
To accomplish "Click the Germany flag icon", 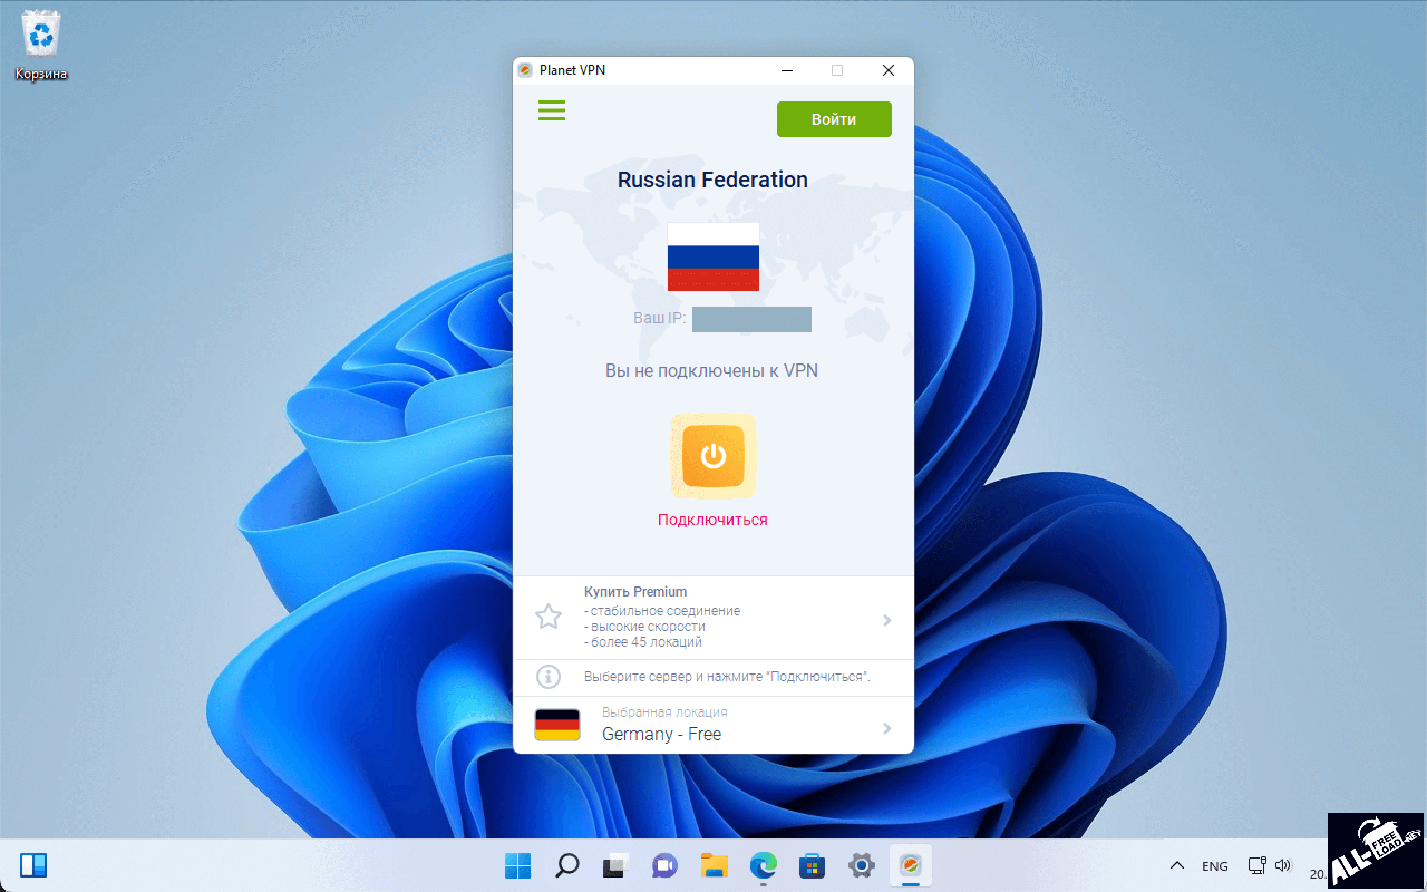I will pyautogui.click(x=557, y=724).
